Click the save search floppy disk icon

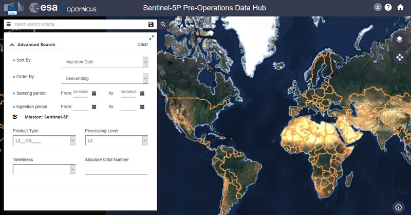[151, 24]
